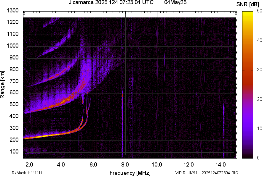Click the range tick label '1000'
This screenshot has width=262, height=176.
pos(13,46)
